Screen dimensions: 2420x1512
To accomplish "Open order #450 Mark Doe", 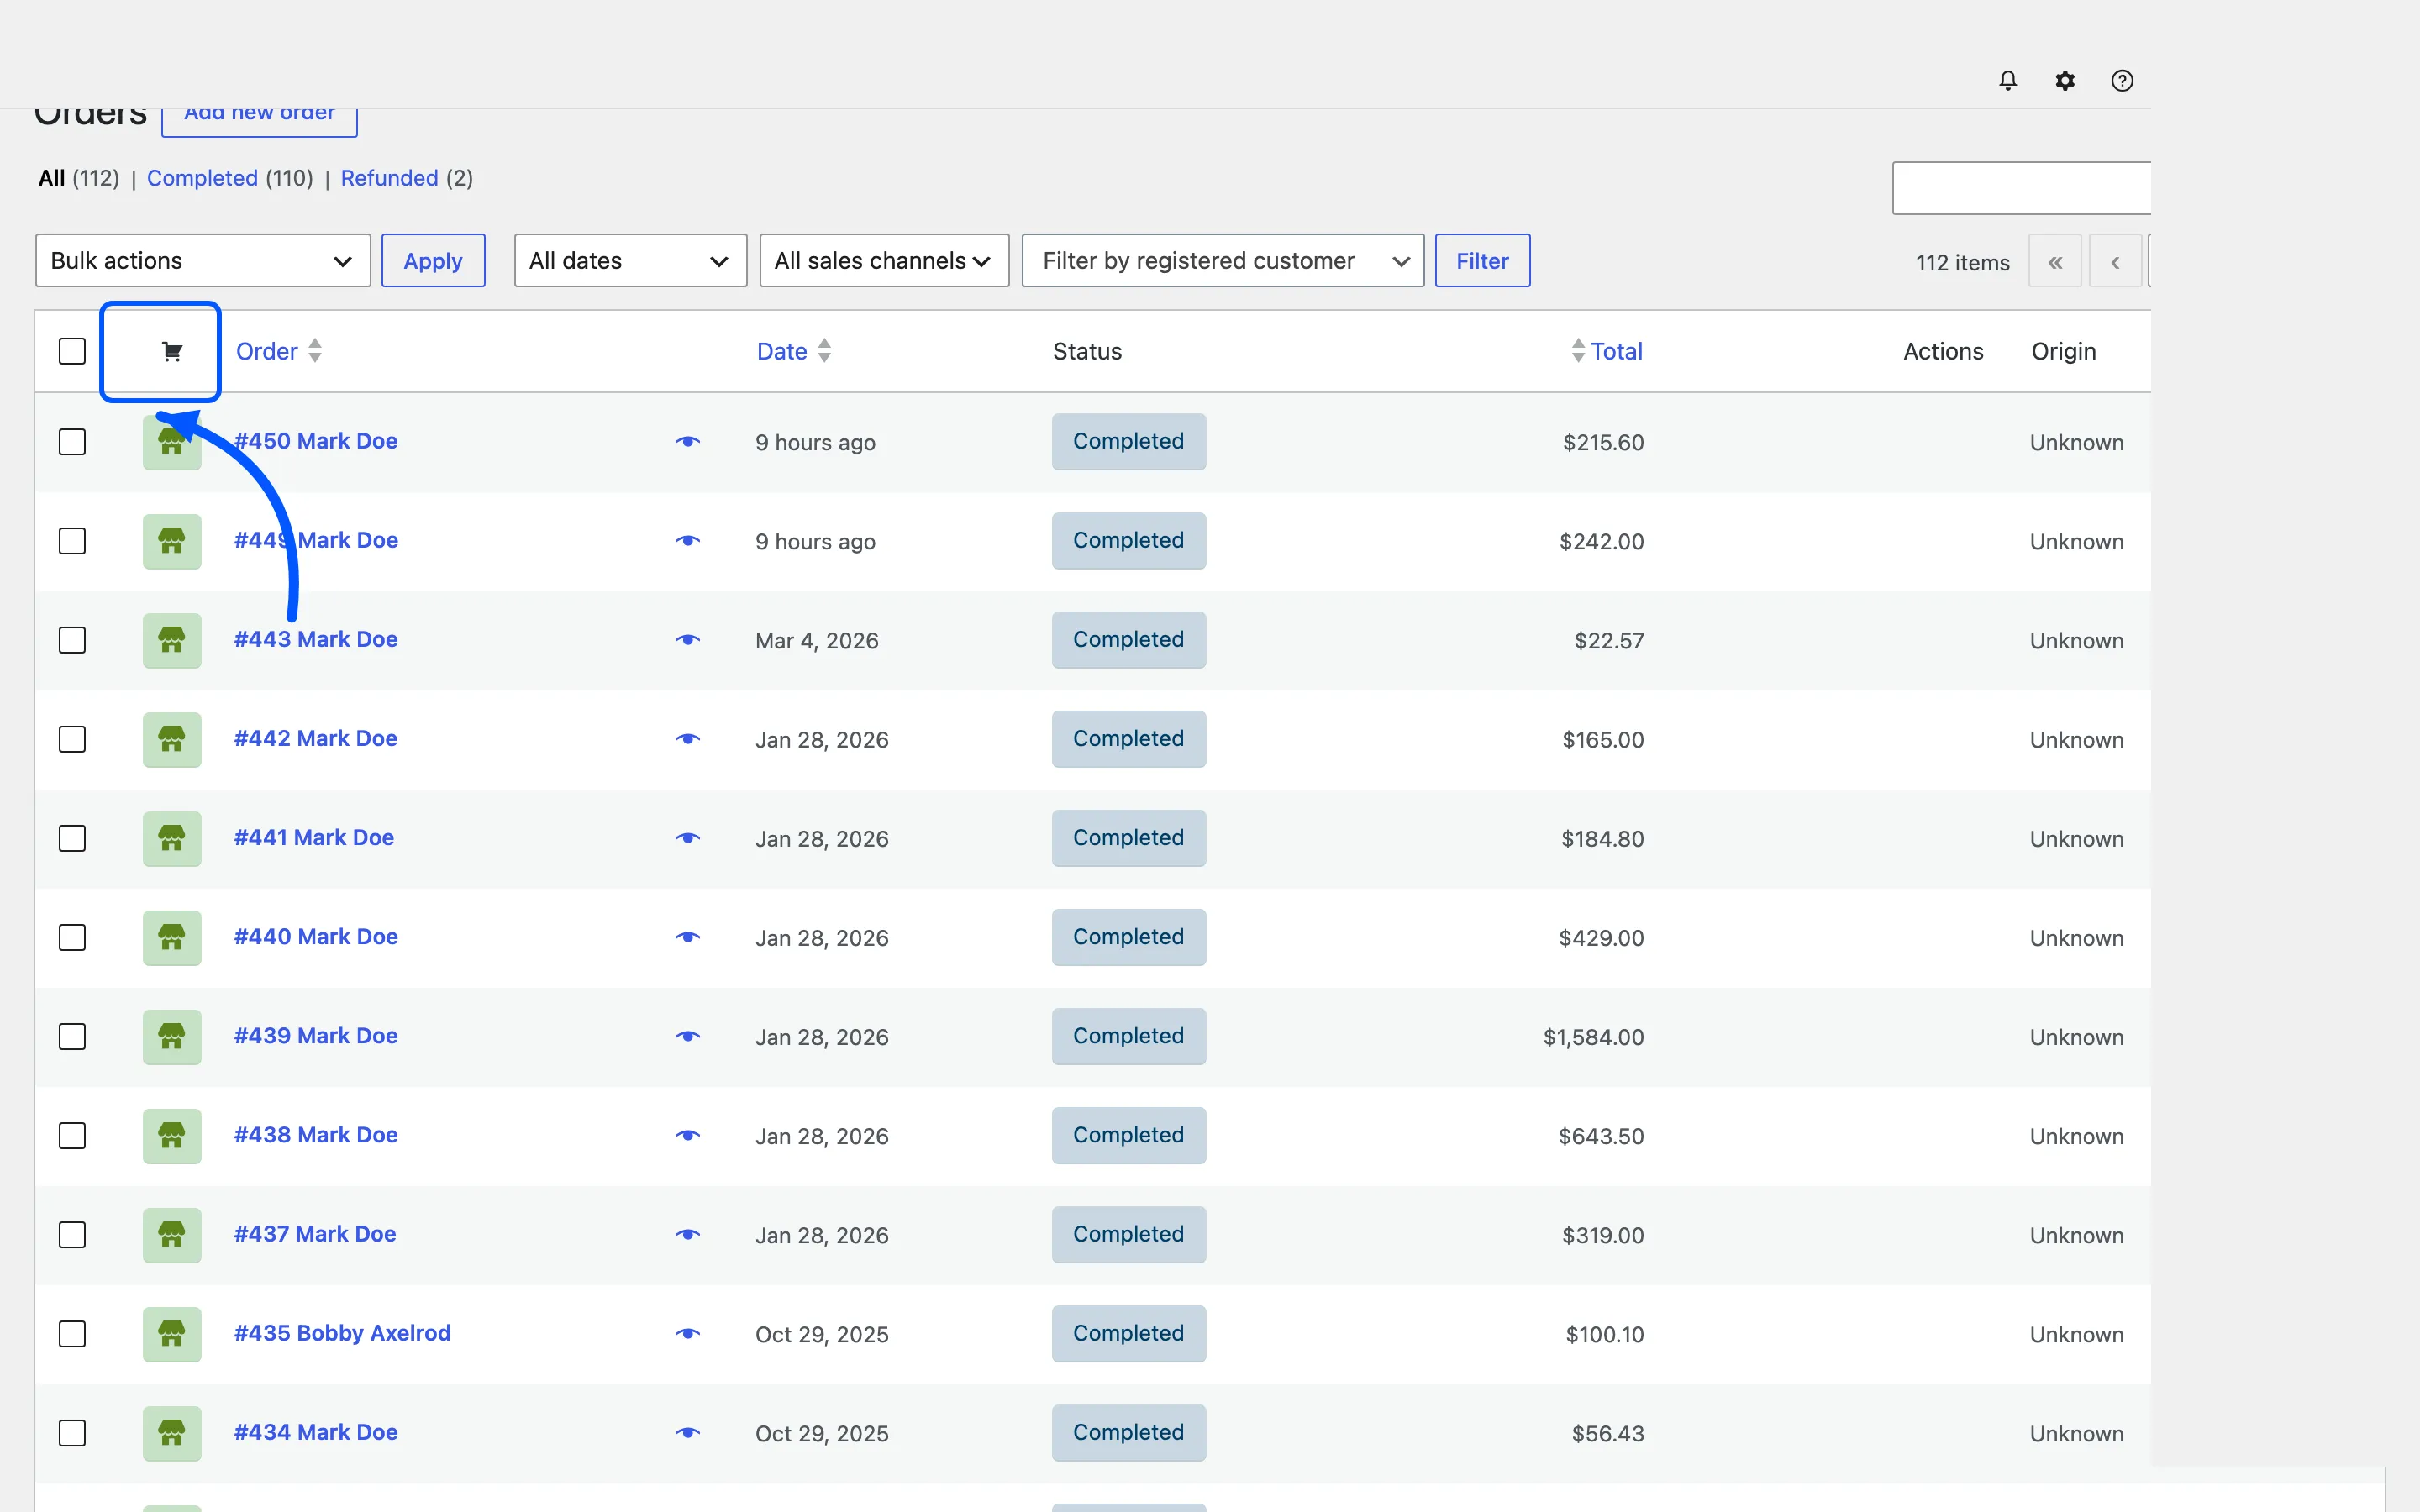I will [x=316, y=441].
